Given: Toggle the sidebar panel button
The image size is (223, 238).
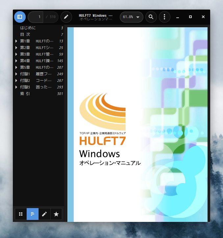Looking at the screenshot, I should click(20, 17).
